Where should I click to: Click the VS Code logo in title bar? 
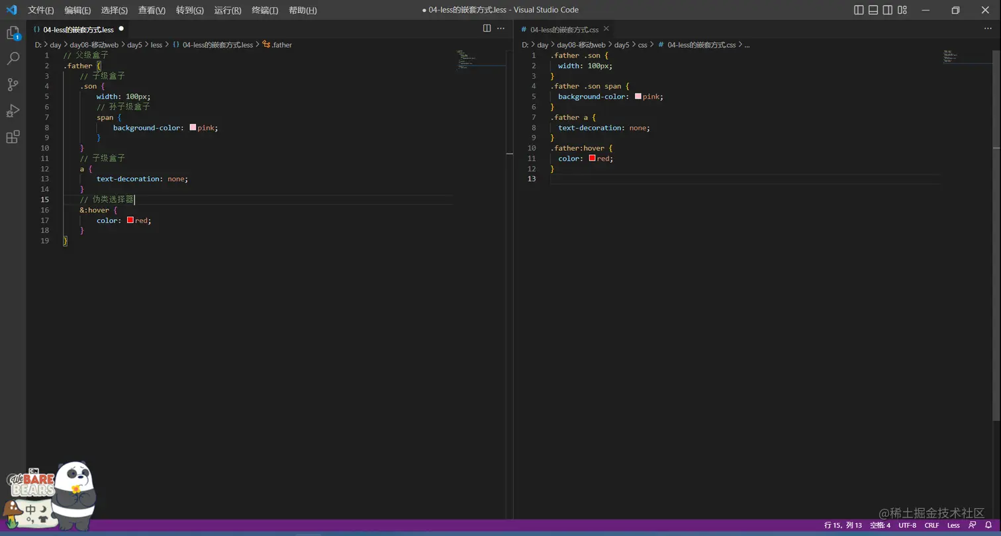[x=11, y=10]
